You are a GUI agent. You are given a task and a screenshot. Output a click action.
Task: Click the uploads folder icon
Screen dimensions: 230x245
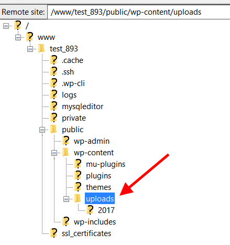coord(78,198)
